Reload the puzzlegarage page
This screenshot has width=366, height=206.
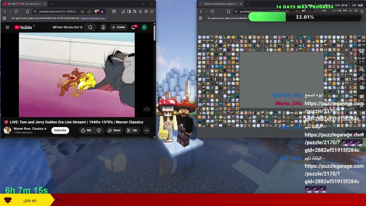pyautogui.click(x=212, y=11)
